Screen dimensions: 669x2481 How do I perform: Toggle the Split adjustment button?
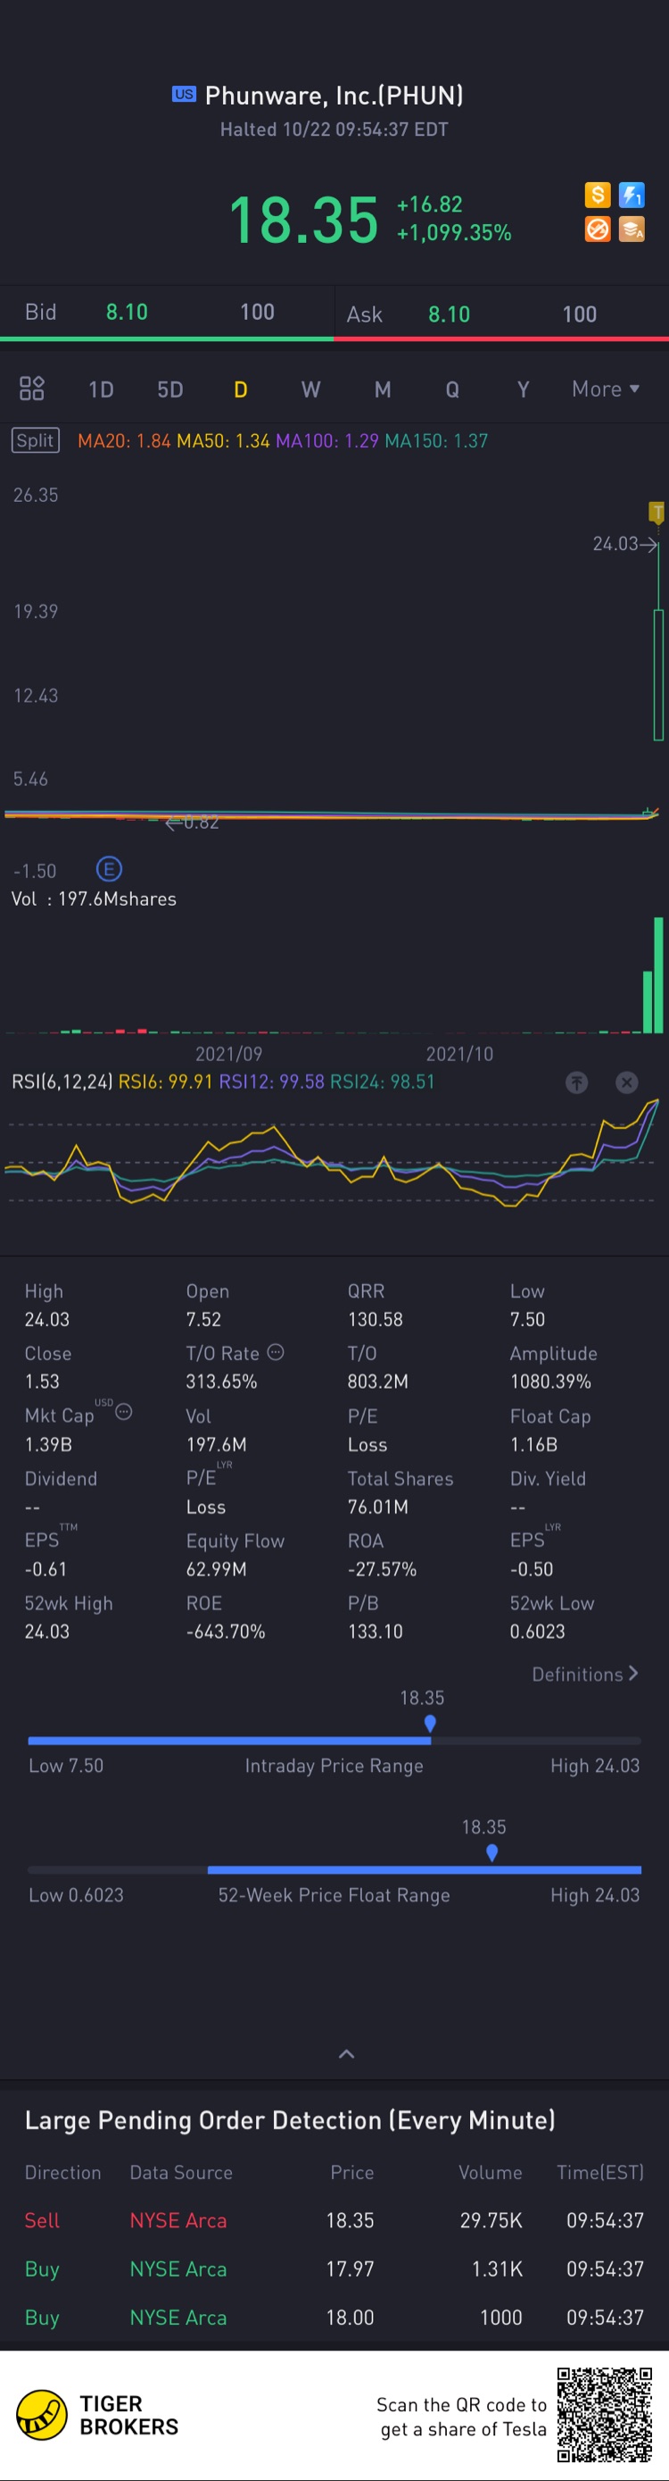tap(36, 440)
